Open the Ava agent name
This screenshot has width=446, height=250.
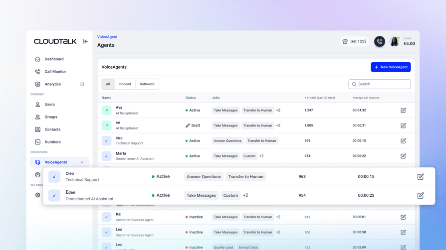tap(119, 108)
